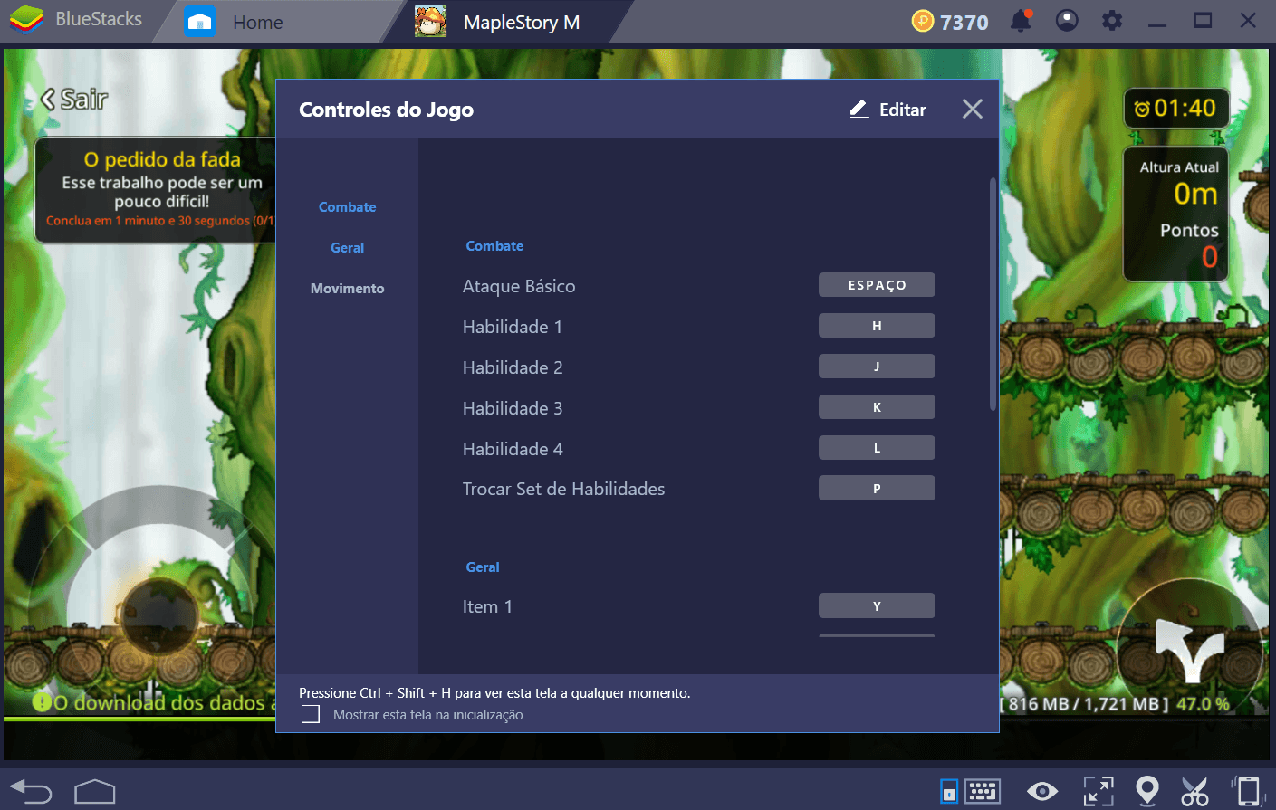This screenshot has height=810, width=1276.
Task: Click the O pedido da fada quest panel
Action: (x=156, y=190)
